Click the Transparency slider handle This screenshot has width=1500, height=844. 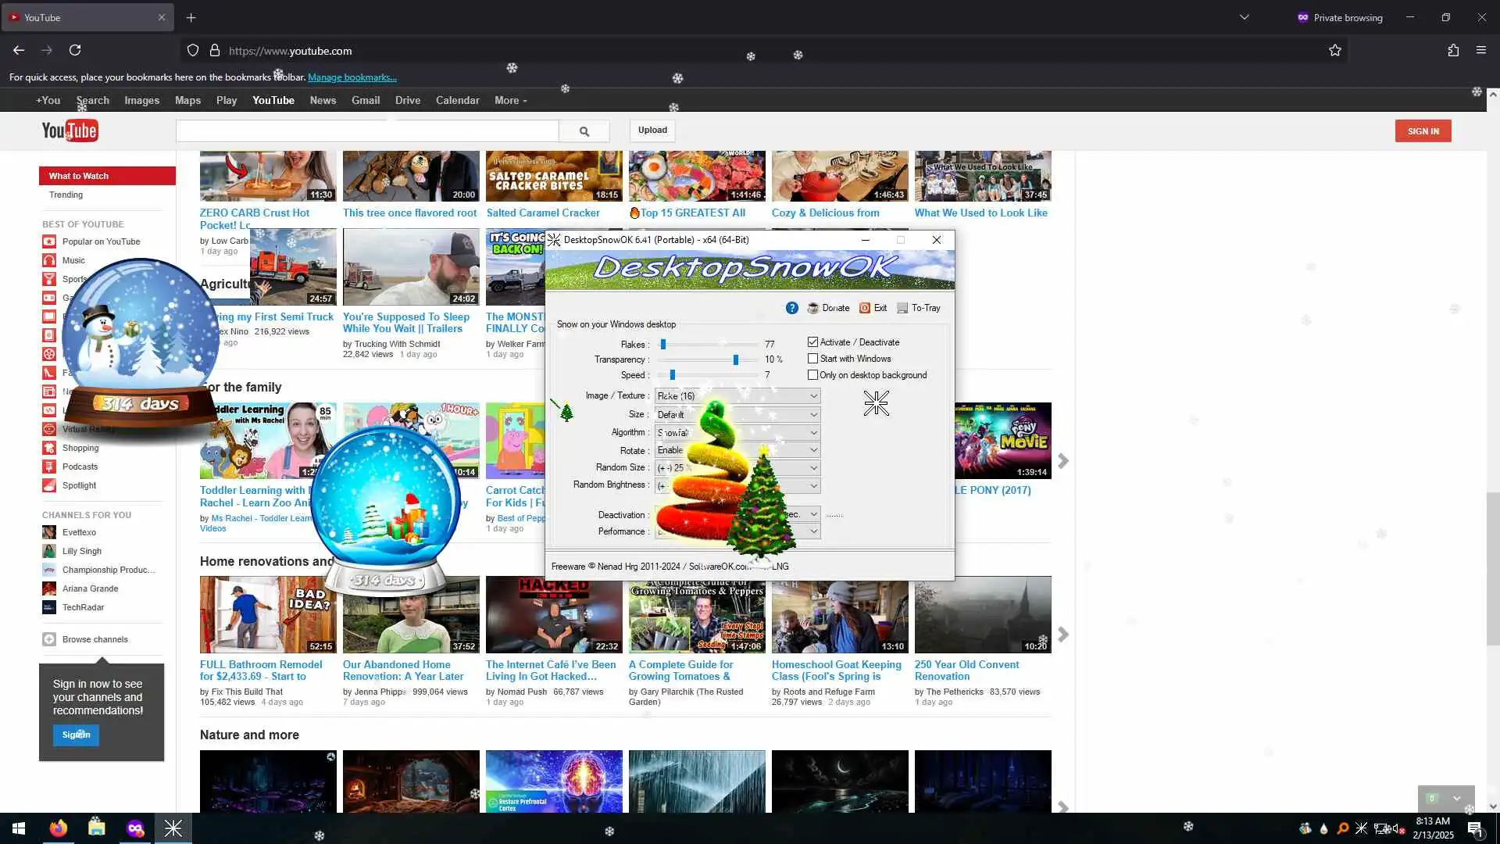point(735,359)
